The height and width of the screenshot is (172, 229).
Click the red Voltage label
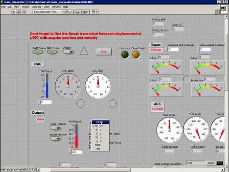tap(156, 50)
